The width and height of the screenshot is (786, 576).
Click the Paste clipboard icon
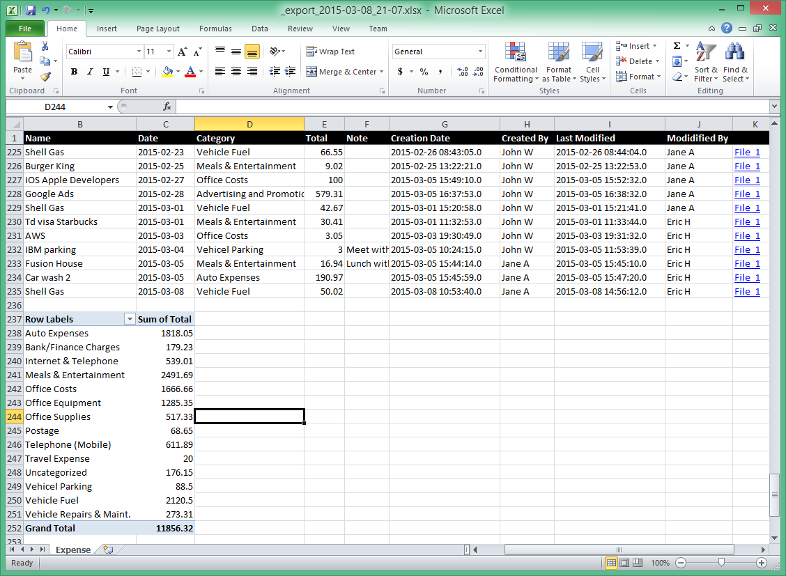[x=22, y=53]
